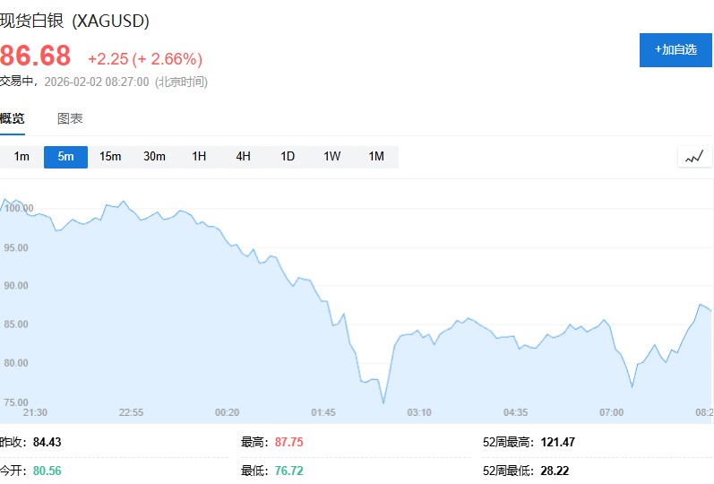Open the 图表 tab
714x484 pixels.
70,118
